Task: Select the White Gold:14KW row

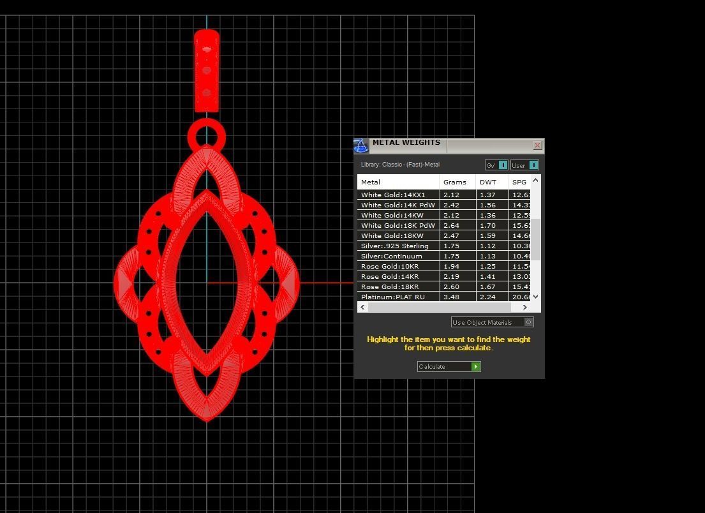Action: pos(444,216)
